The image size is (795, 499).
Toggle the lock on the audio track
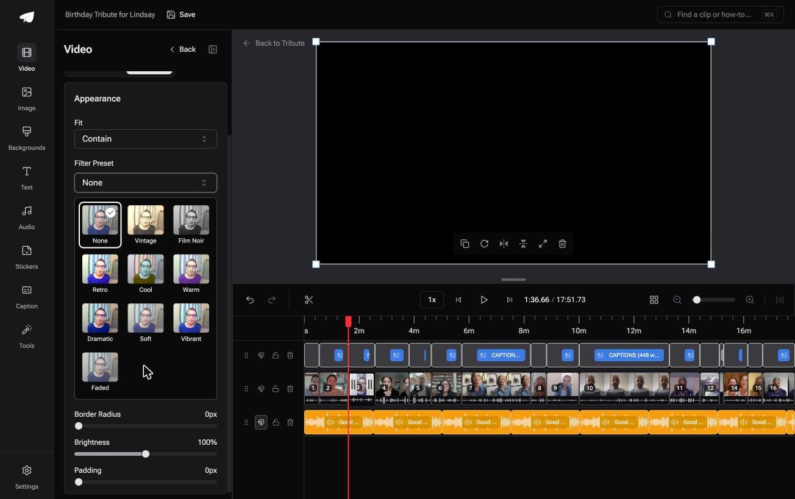point(276,422)
